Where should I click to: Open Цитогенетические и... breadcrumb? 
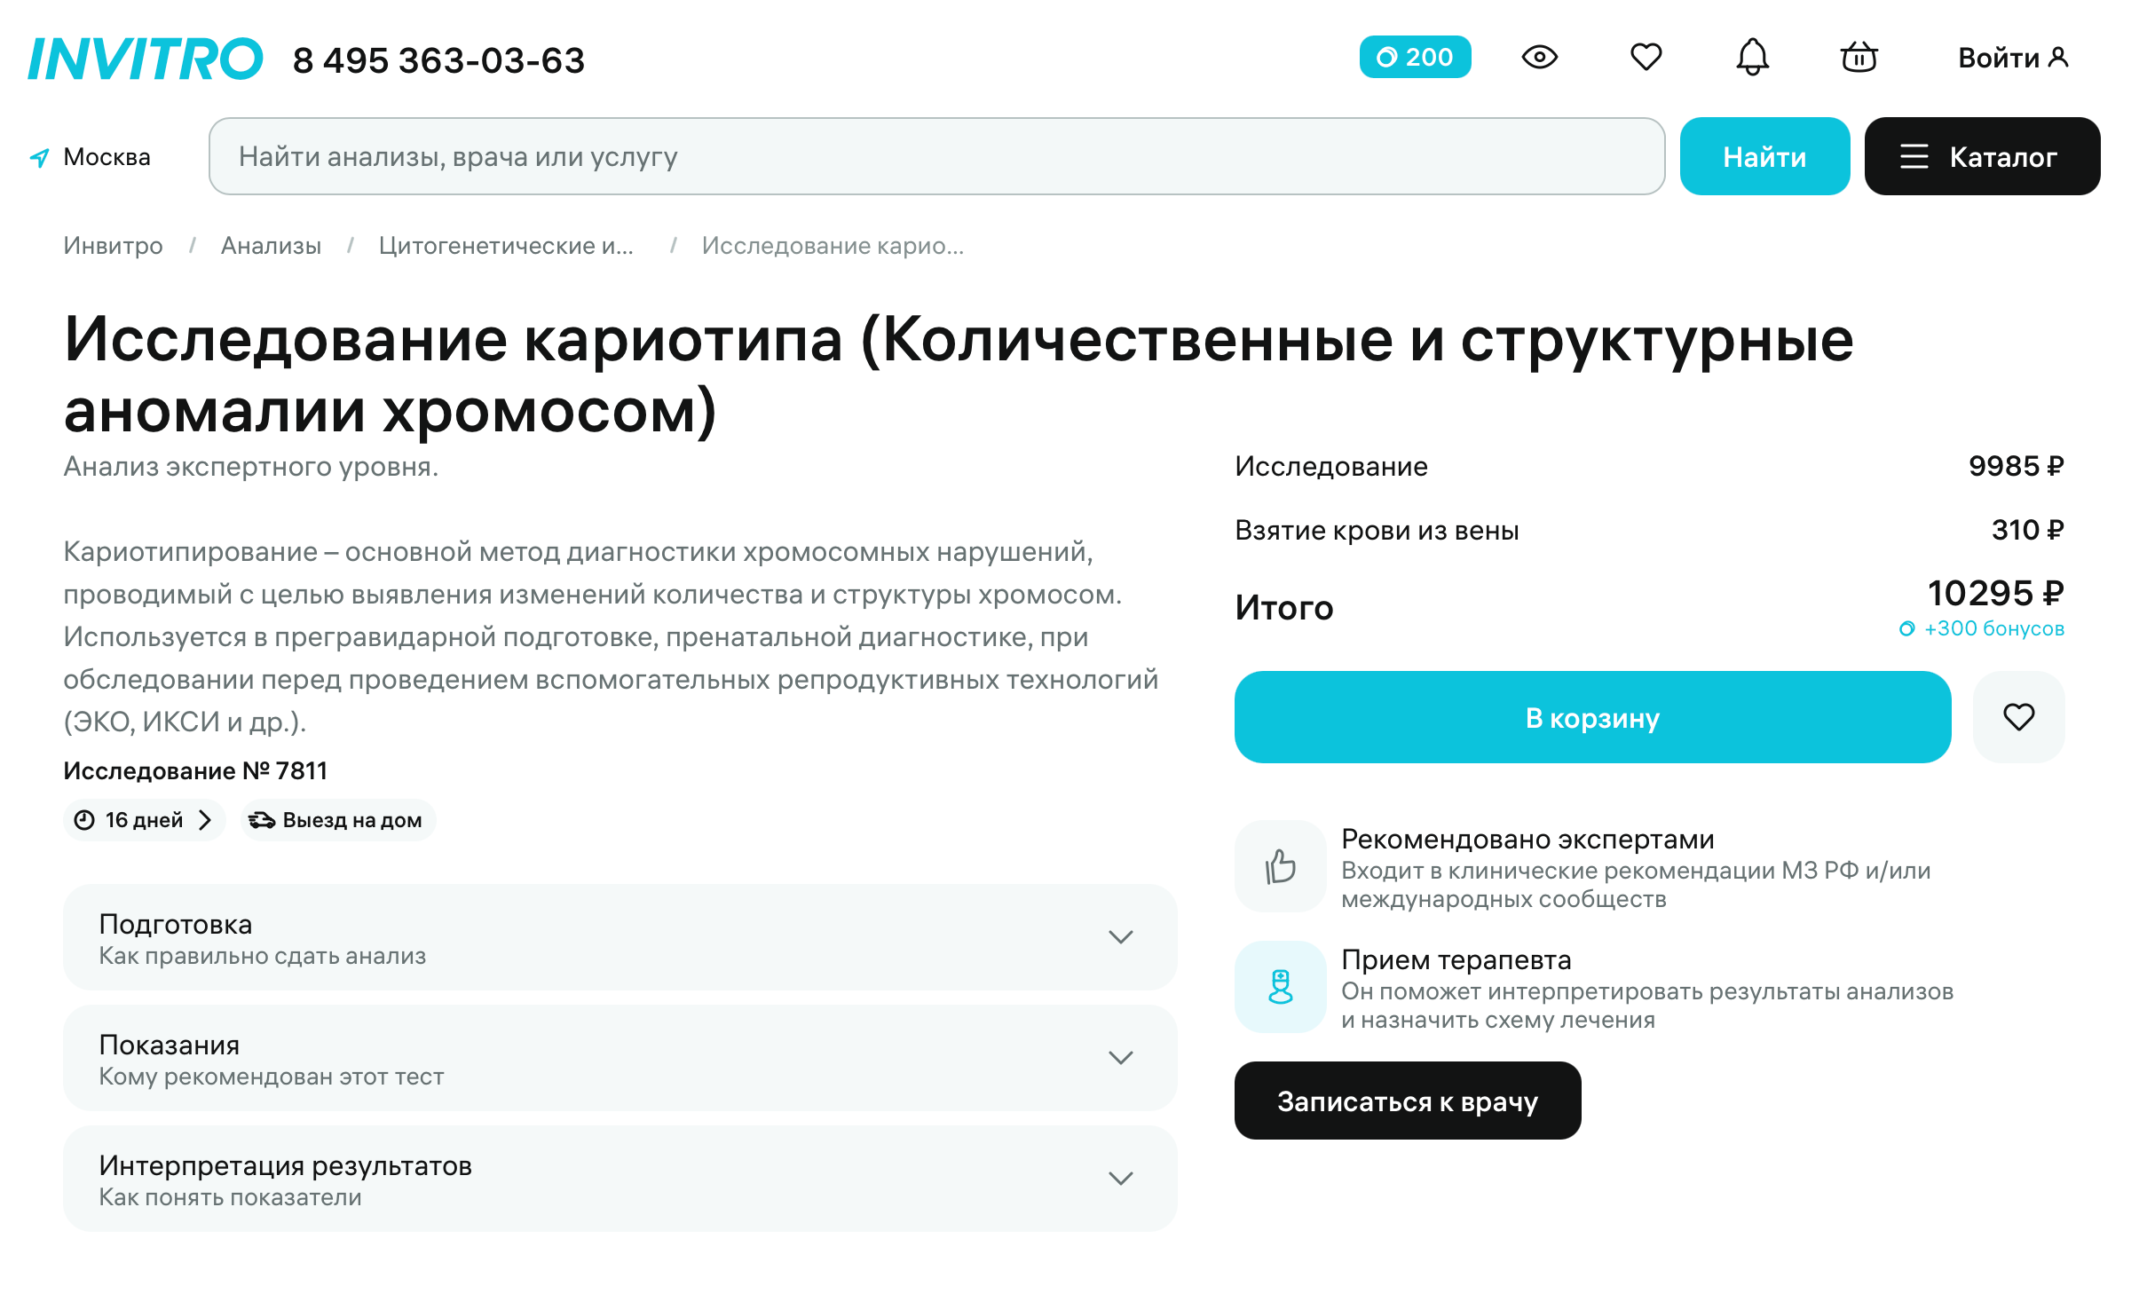click(506, 245)
